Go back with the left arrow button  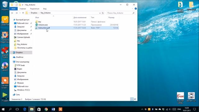pos(12,13)
